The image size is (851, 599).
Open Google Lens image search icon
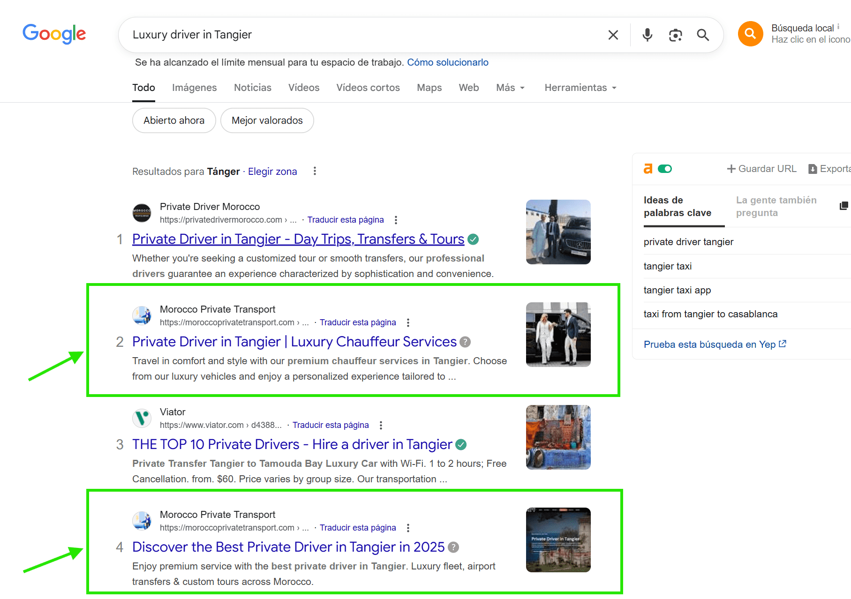(x=675, y=35)
